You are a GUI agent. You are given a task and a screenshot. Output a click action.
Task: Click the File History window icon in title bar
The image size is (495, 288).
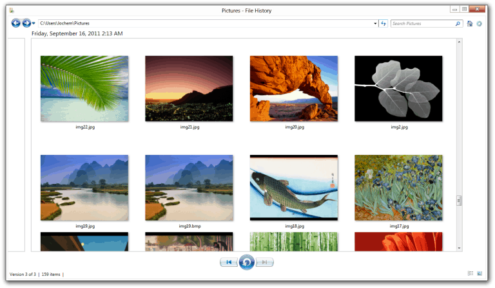12,10
